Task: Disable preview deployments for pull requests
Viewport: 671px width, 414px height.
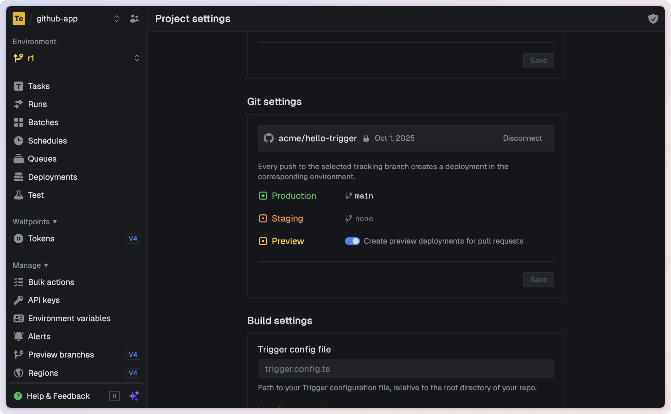Action: point(352,241)
